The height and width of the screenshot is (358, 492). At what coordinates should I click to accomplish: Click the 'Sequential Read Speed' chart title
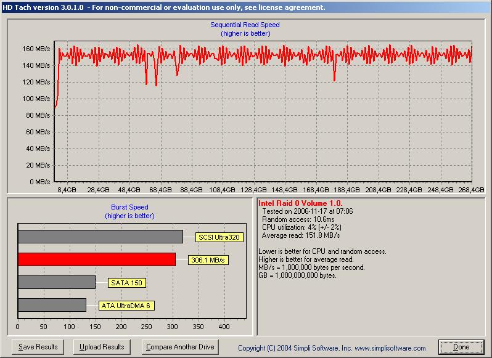click(245, 25)
